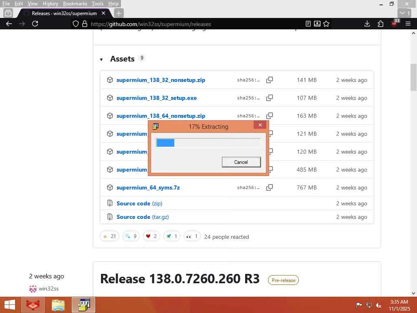Open the File menu
This screenshot has width=417, height=313.
[6, 4]
